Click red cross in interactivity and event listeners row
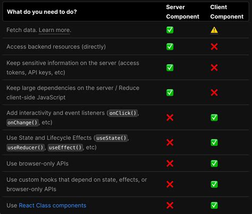 [170, 118]
